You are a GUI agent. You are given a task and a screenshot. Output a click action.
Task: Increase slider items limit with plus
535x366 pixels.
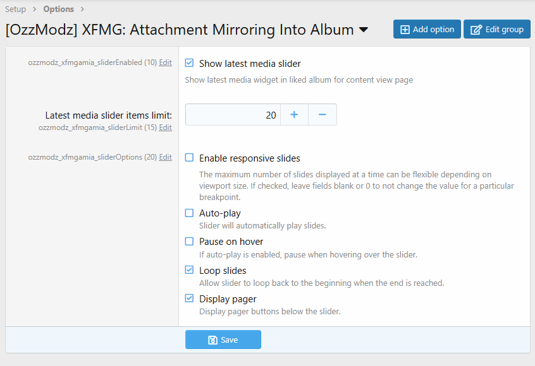pos(294,115)
